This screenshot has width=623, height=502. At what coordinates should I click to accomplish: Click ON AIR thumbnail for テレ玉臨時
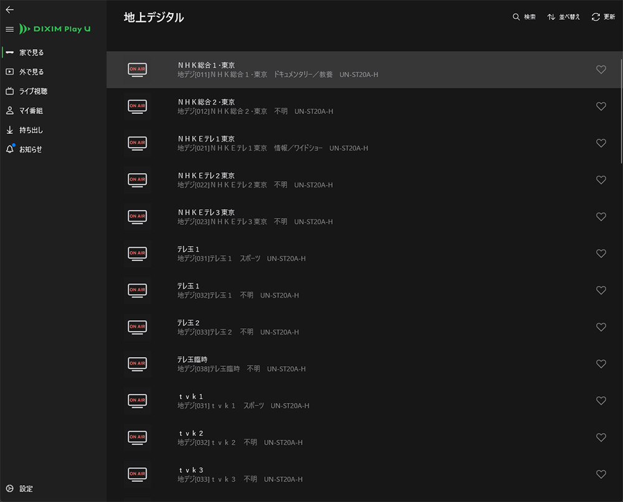point(137,364)
